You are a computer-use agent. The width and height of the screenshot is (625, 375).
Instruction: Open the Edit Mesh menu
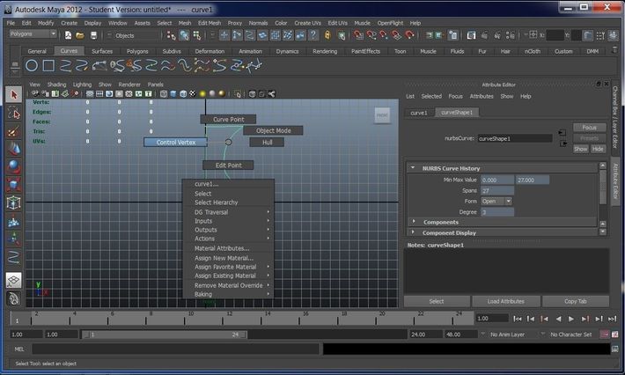210,23
